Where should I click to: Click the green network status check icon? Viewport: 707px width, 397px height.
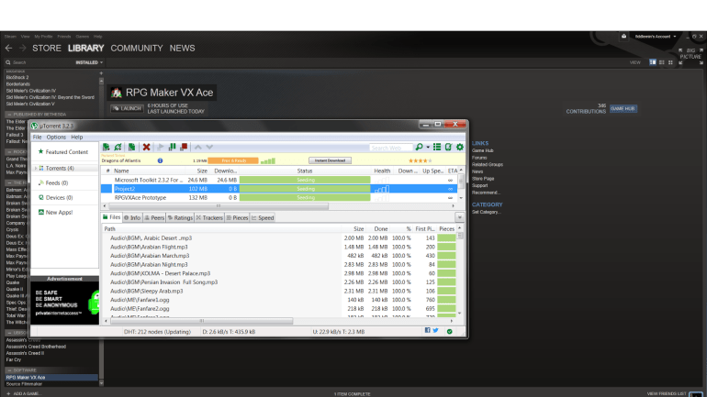pos(449,331)
